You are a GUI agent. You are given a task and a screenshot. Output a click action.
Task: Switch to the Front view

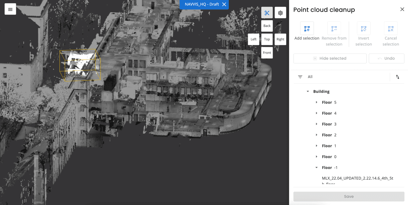click(267, 53)
